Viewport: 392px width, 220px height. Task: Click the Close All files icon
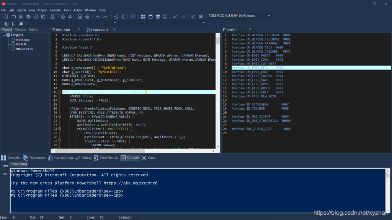click(x=43, y=17)
